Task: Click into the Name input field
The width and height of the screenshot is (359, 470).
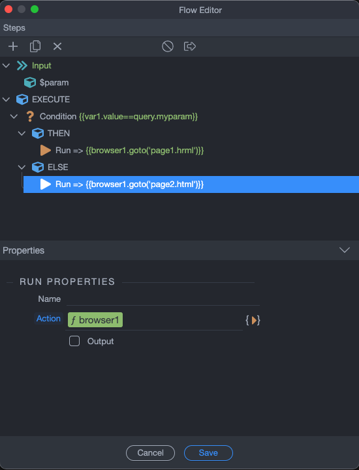Action: point(163,299)
